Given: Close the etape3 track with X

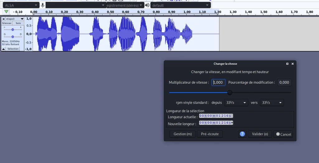Looking at the screenshot, I should point(3,19).
